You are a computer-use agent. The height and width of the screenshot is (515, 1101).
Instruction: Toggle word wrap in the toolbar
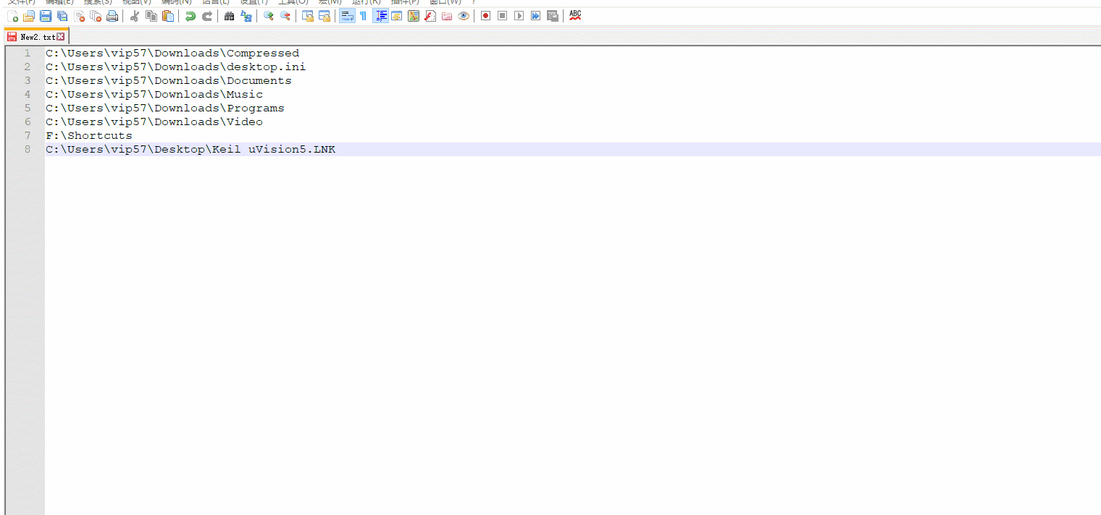click(x=346, y=16)
